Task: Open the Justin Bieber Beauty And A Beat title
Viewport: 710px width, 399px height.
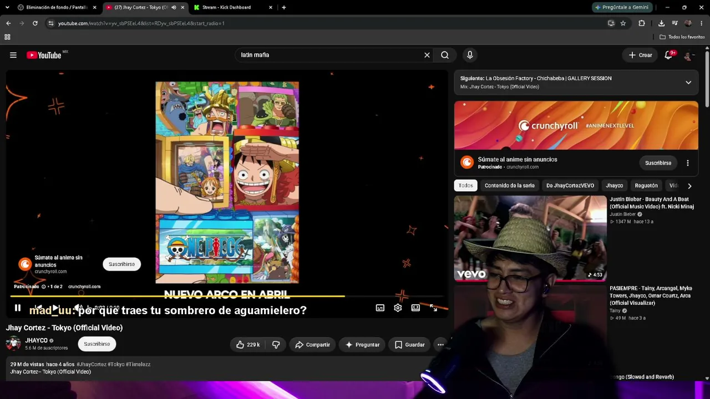Action: [652, 203]
